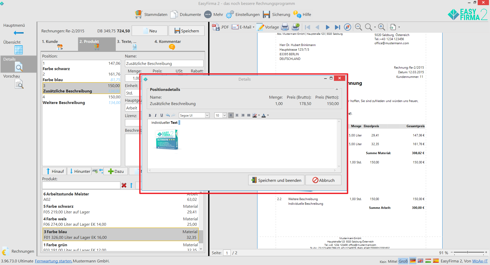Zoom out of the preview
The height and width of the screenshot is (265, 490).
coord(358,27)
